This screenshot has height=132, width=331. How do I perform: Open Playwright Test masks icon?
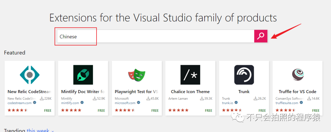click(137, 75)
